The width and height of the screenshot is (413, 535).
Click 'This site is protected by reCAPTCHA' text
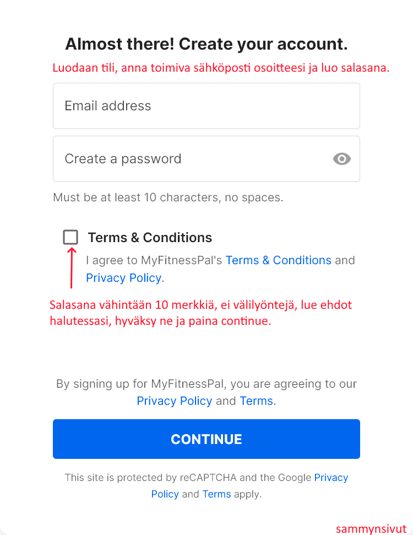coord(187,478)
